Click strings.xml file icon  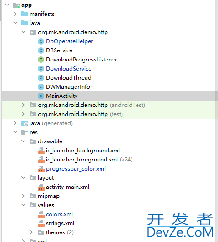click(41, 224)
